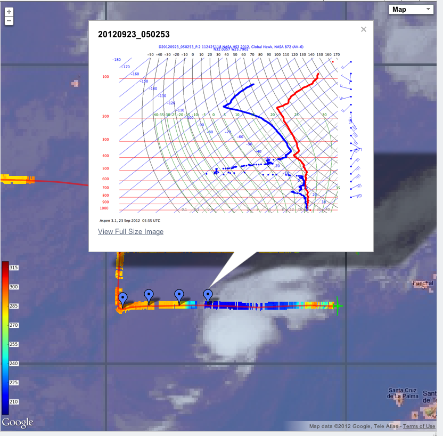The width and height of the screenshot is (443, 436).
Task: Open the View Full Size Image link
Action: click(130, 231)
